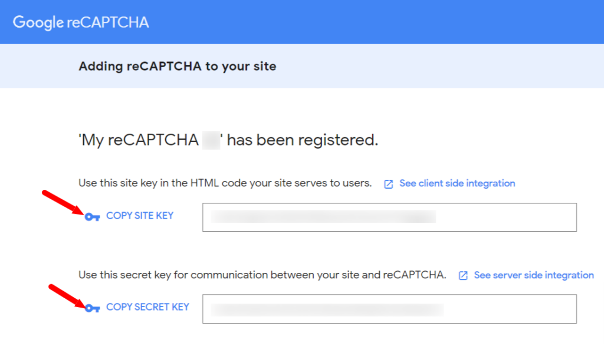Screen dimensions: 604x356
Task: Click external-link icon before client side integration
Action: click(388, 184)
